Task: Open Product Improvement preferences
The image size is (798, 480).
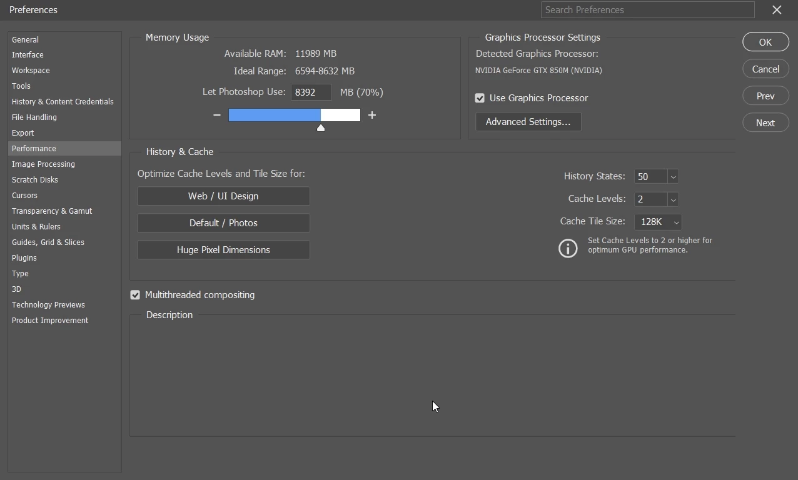Action: pyautogui.click(x=64, y=321)
